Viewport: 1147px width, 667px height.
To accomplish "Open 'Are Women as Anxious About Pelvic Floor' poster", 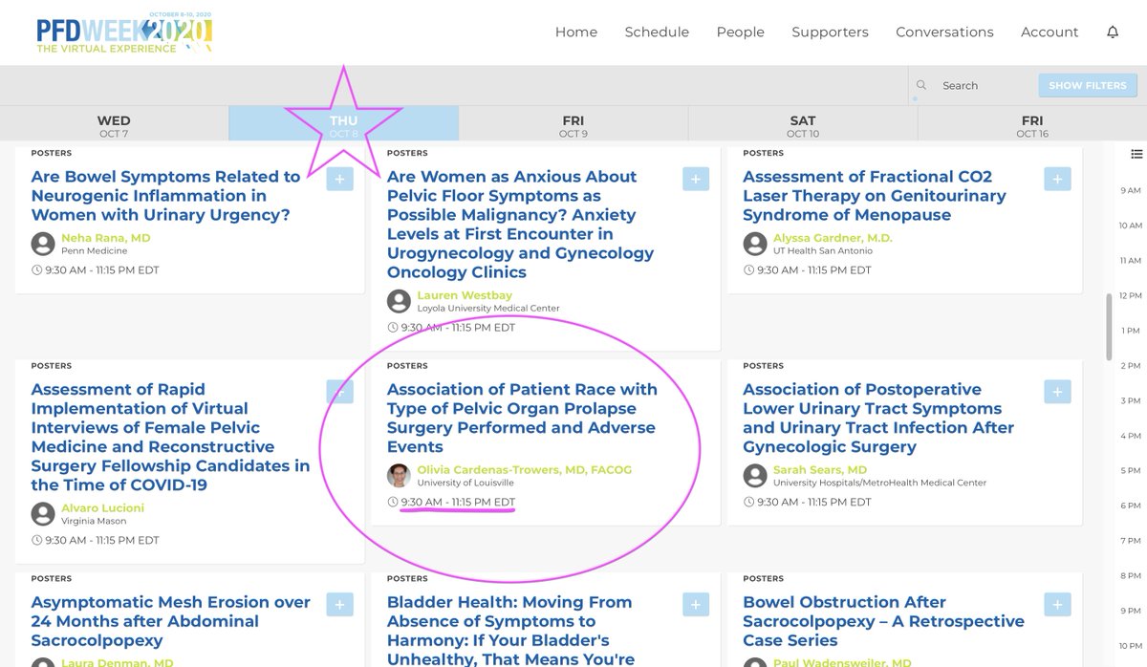I will click(x=521, y=225).
